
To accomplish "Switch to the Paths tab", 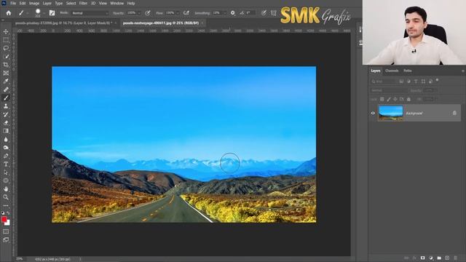I will 408,71.
